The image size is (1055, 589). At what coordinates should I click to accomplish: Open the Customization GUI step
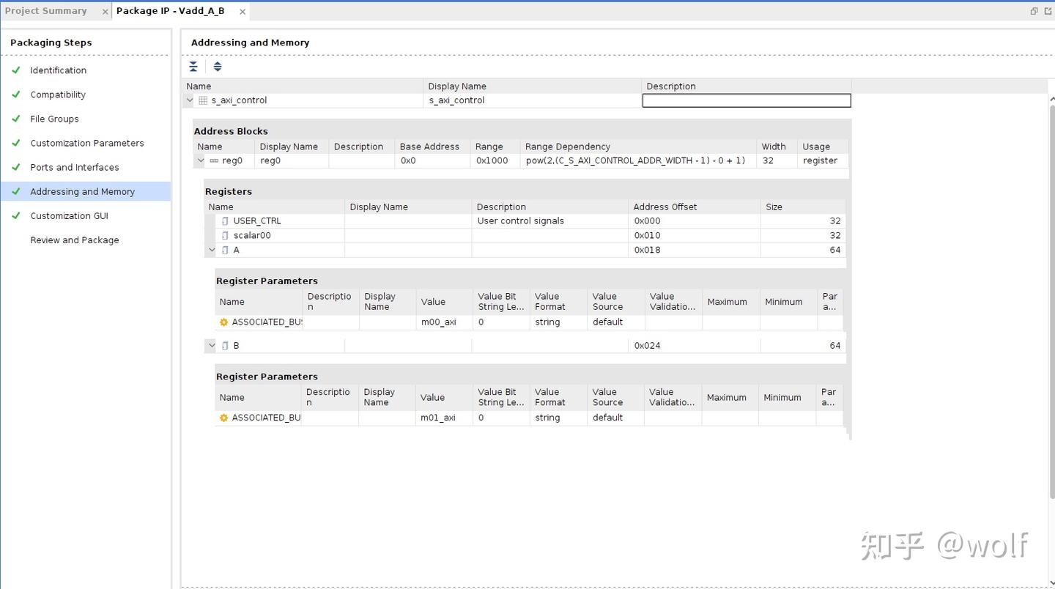(69, 216)
